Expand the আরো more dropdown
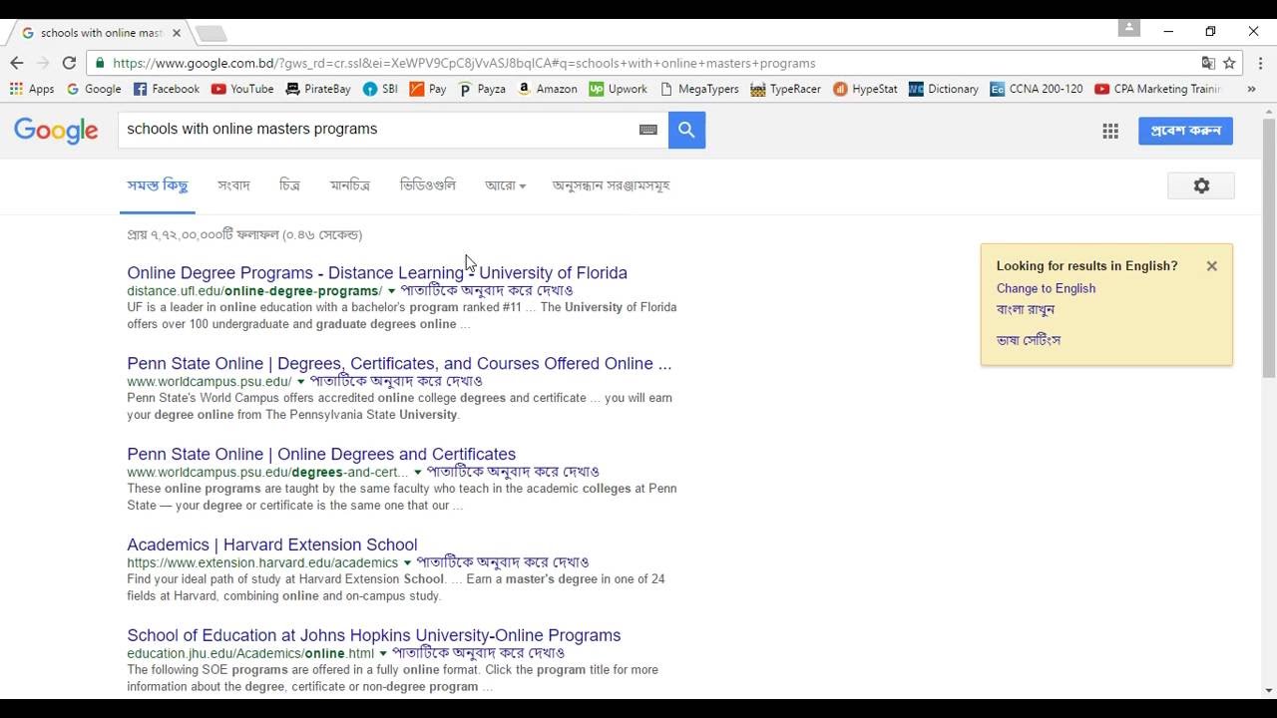The width and height of the screenshot is (1277, 718). (x=505, y=185)
